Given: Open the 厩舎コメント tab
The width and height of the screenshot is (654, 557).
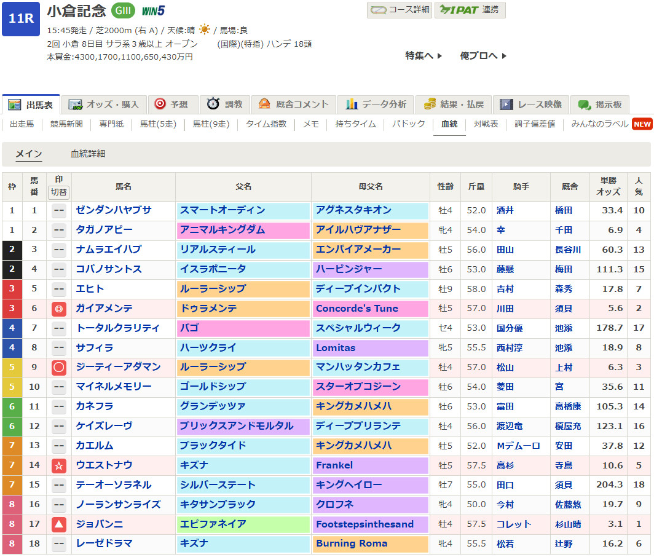Looking at the screenshot, I should tap(294, 105).
